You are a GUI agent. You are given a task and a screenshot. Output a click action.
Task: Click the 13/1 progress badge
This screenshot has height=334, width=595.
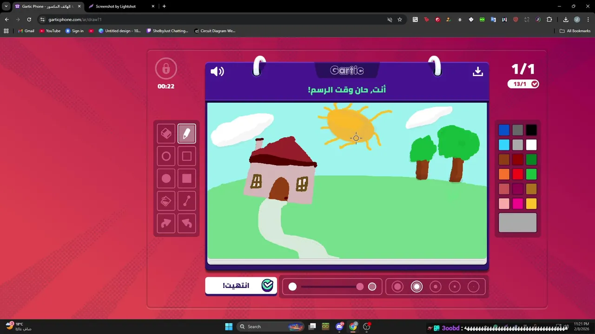tap(523, 84)
